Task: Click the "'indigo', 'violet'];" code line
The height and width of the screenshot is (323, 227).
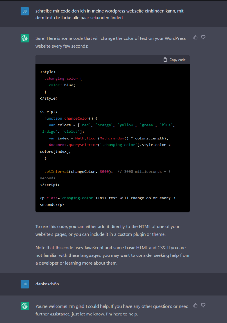Action: pyautogui.click(x=62, y=132)
